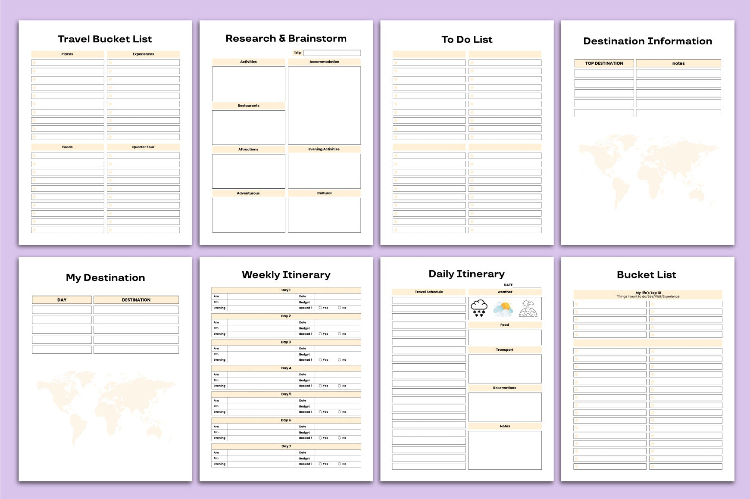
Task: Click the first row under the DAY column
Action: click(x=62, y=310)
